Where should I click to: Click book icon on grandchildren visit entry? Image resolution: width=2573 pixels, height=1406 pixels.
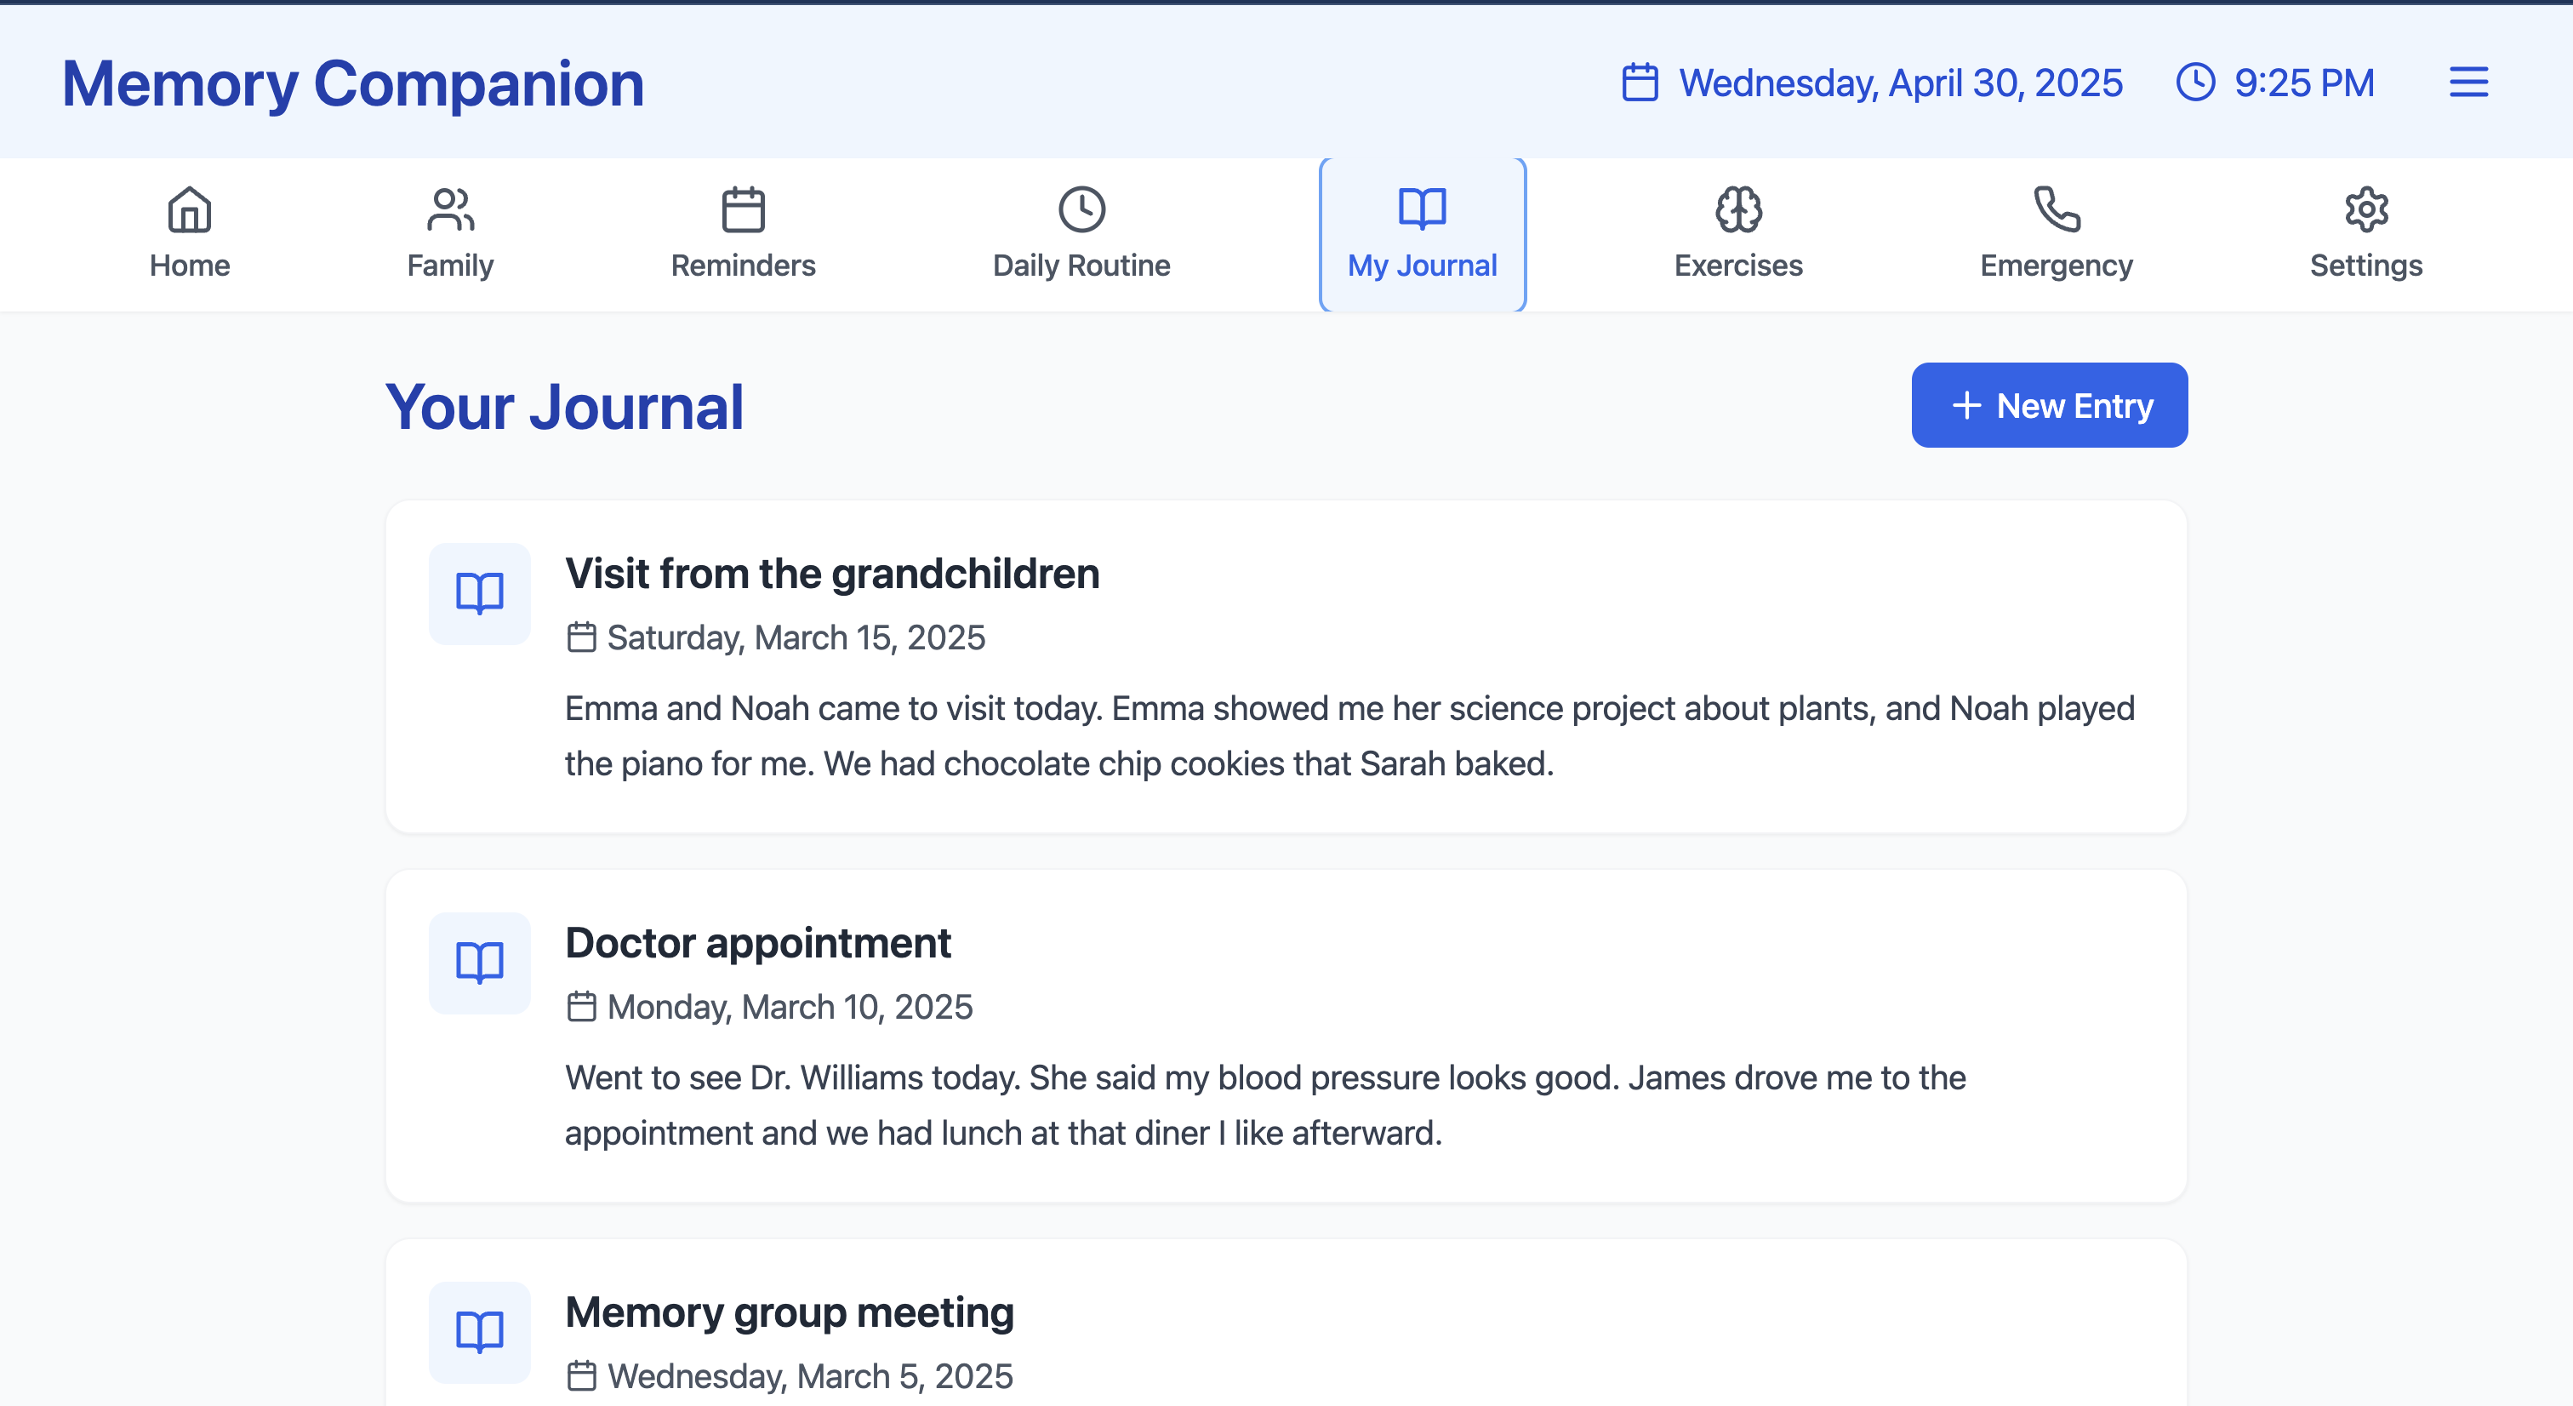(x=479, y=592)
